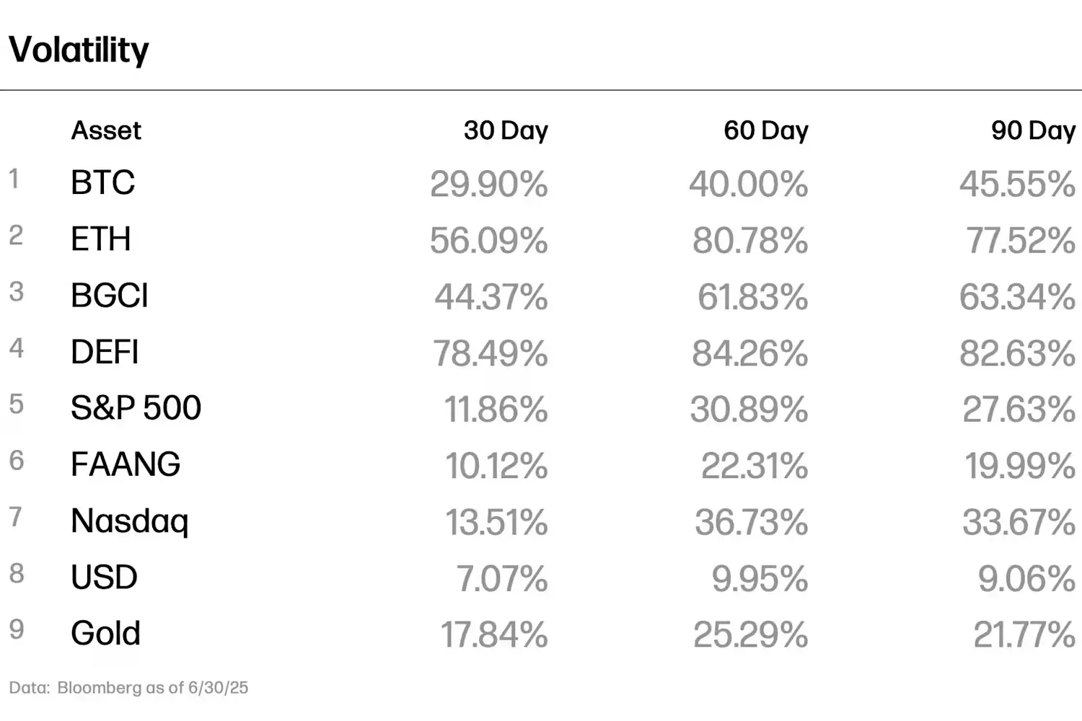
Task: Click the 30 Day column header
Action: pos(506,131)
